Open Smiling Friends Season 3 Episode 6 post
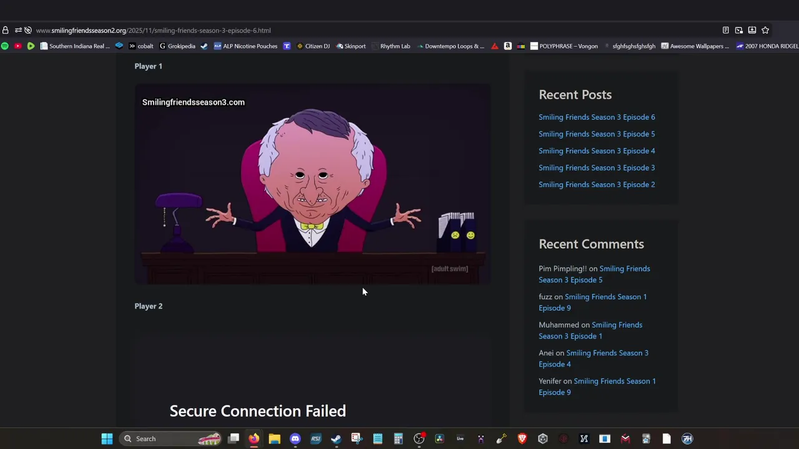The width and height of the screenshot is (799, 449). pos(597,117)
